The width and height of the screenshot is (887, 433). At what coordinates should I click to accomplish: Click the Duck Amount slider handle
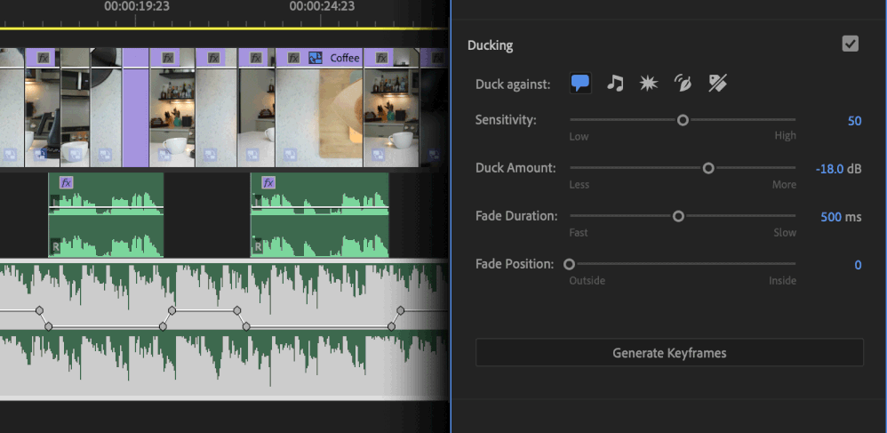click(708, 168)
